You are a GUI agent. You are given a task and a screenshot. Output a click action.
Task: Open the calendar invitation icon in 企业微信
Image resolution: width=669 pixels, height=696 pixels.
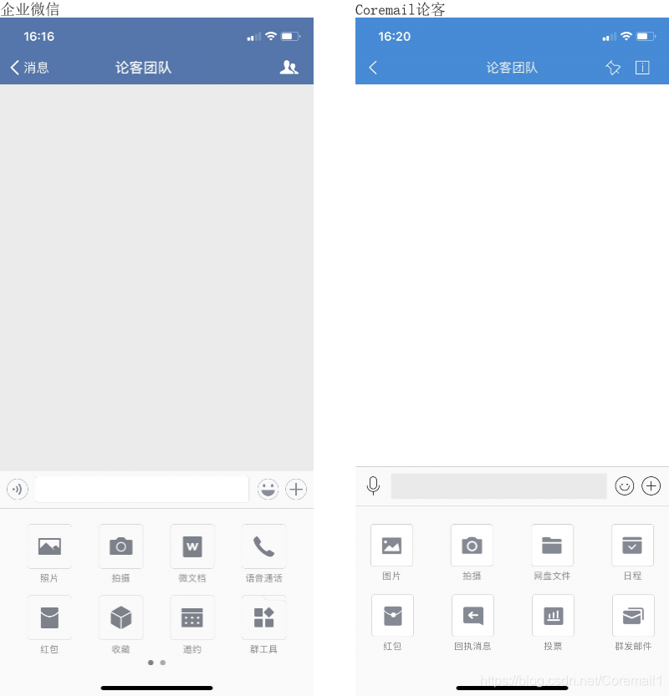click(192, 617)
